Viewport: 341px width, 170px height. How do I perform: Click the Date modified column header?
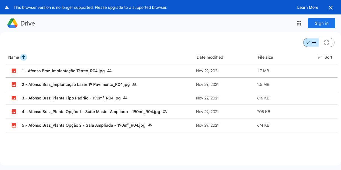[x=210, y=57]
